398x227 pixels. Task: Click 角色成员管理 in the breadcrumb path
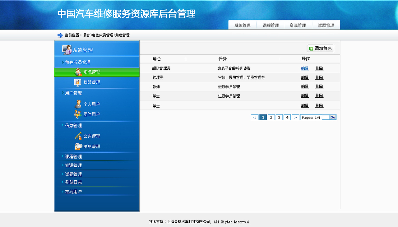tap(103, 35)
